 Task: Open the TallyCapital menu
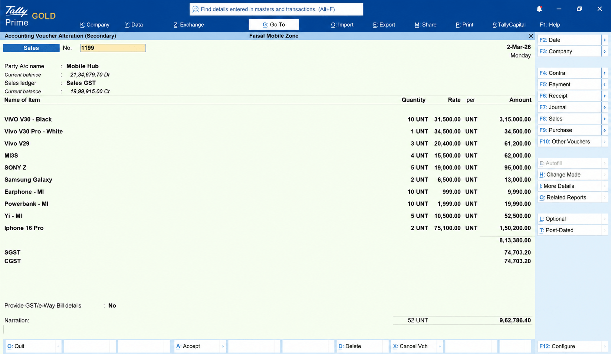coord(509,25)
